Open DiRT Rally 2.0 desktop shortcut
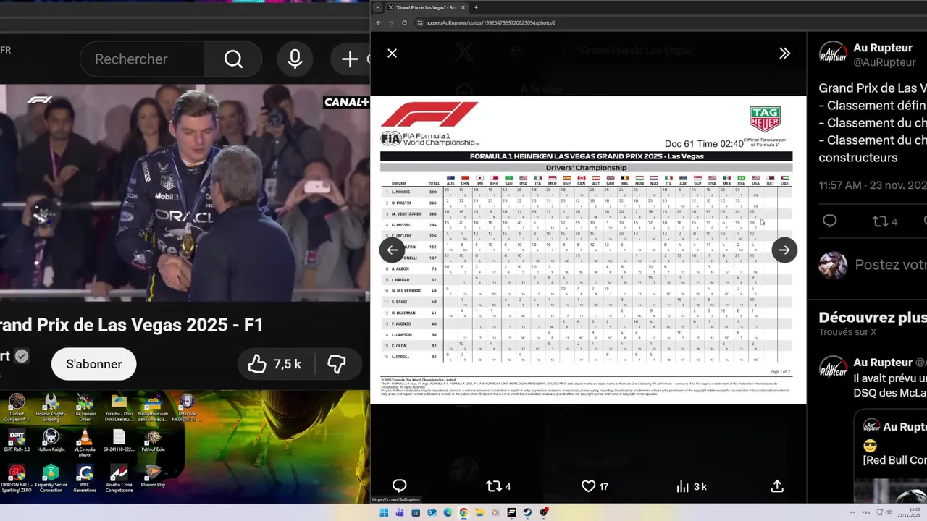The image size is (927, 521). click(16, 441)
